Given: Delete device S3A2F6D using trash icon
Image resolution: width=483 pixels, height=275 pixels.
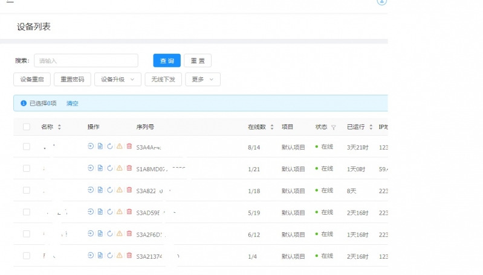Looking at the screenshot, I should 129,234.
